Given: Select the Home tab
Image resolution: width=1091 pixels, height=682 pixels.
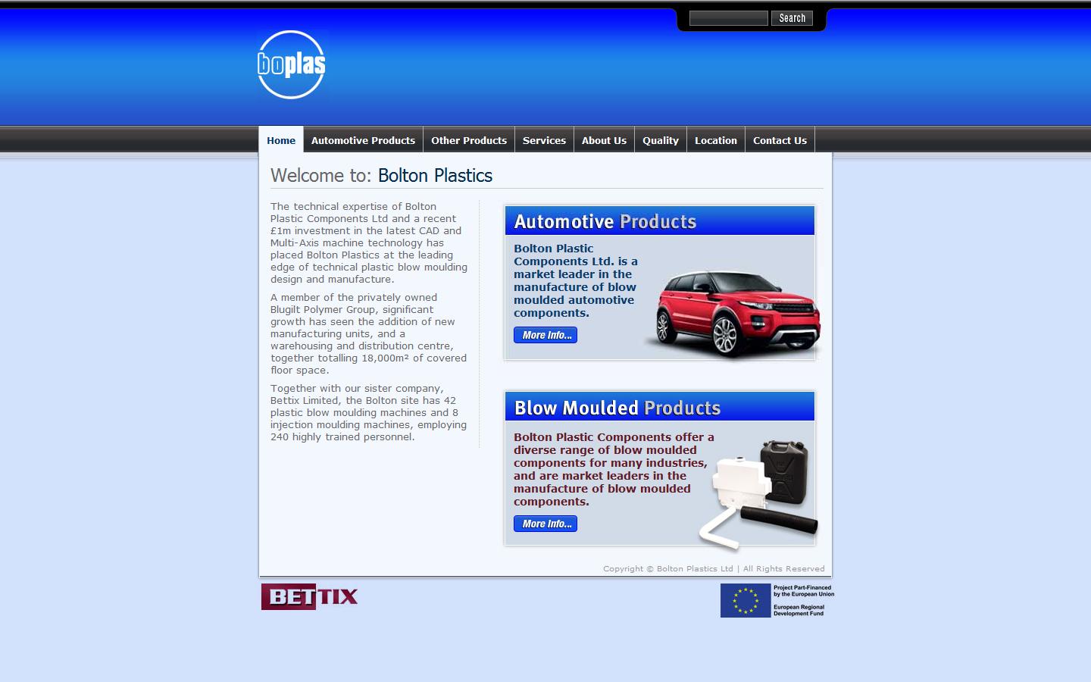Looking at the screenshot, I should [x=281, y=140].
